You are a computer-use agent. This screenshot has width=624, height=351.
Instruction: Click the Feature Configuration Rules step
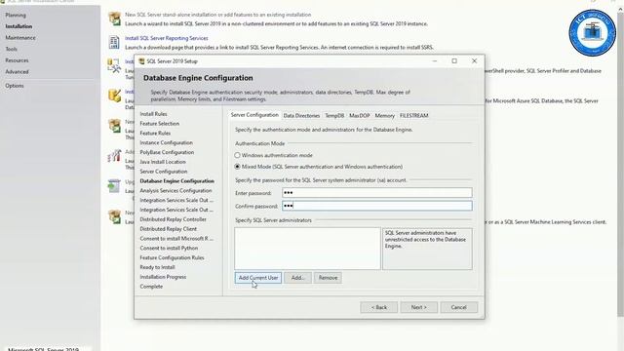[172, 257]
